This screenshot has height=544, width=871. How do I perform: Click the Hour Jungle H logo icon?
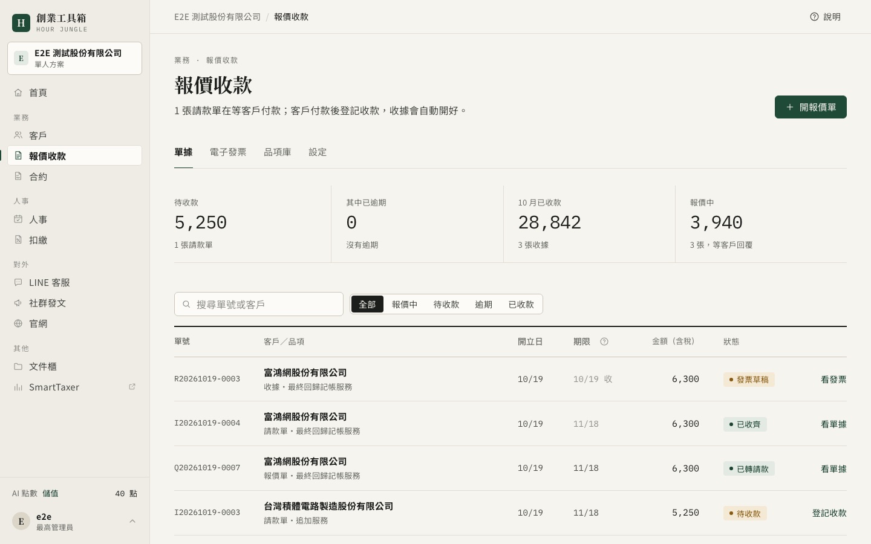(x=21, y=23)
